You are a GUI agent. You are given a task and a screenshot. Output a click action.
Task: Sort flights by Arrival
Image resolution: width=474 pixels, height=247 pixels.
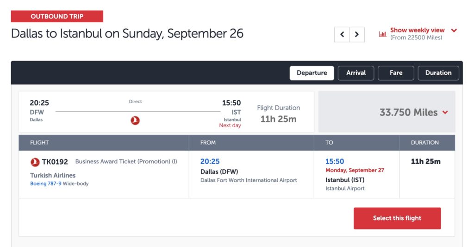coord(356,73)
